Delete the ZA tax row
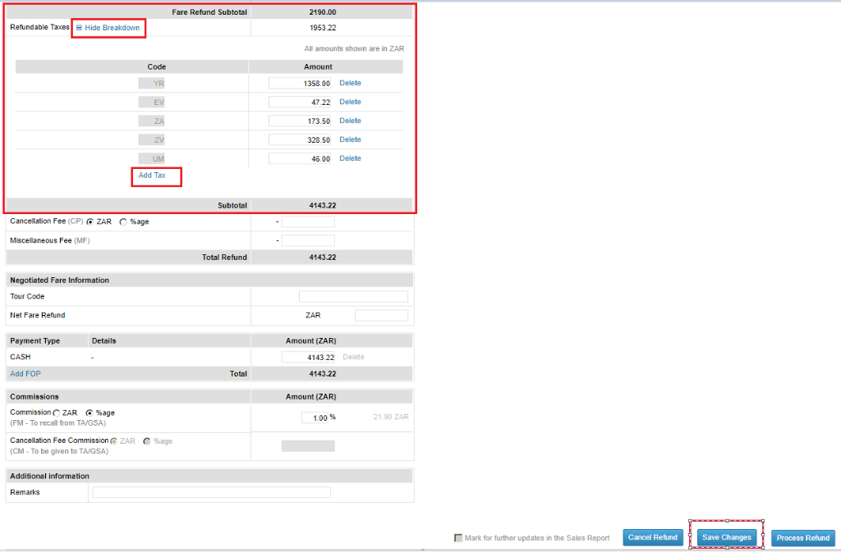Viewport: 841px width, 552px height. pyautogui.click(x=350, y=121)
